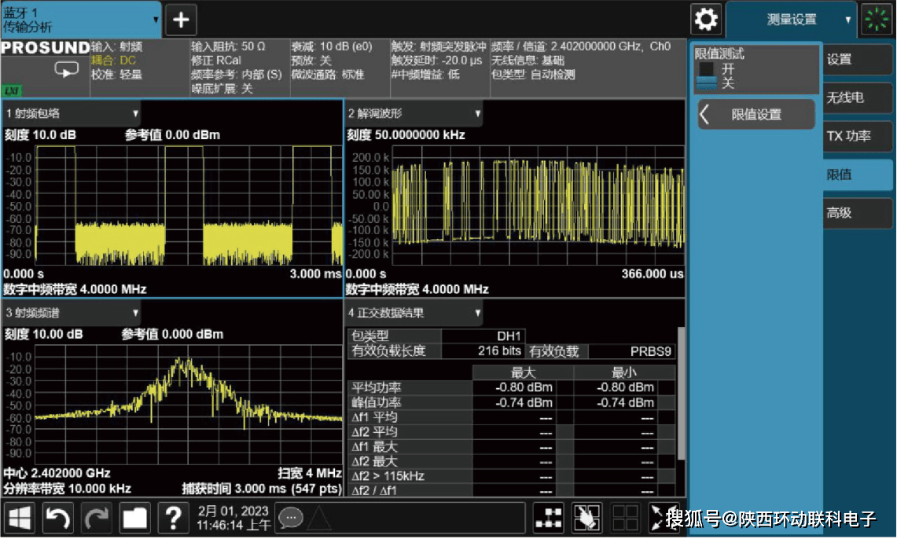Open the file folder icon

pos(134,518)
